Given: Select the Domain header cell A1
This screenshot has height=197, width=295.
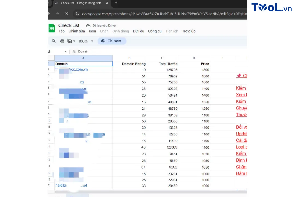Looking at the screenshot, I should 83,64.
